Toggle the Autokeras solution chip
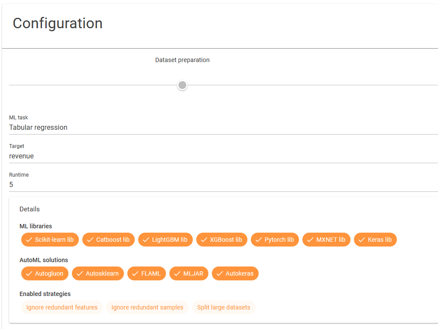Viewport: 438px width, 329px height. click(x=235, y=273)
